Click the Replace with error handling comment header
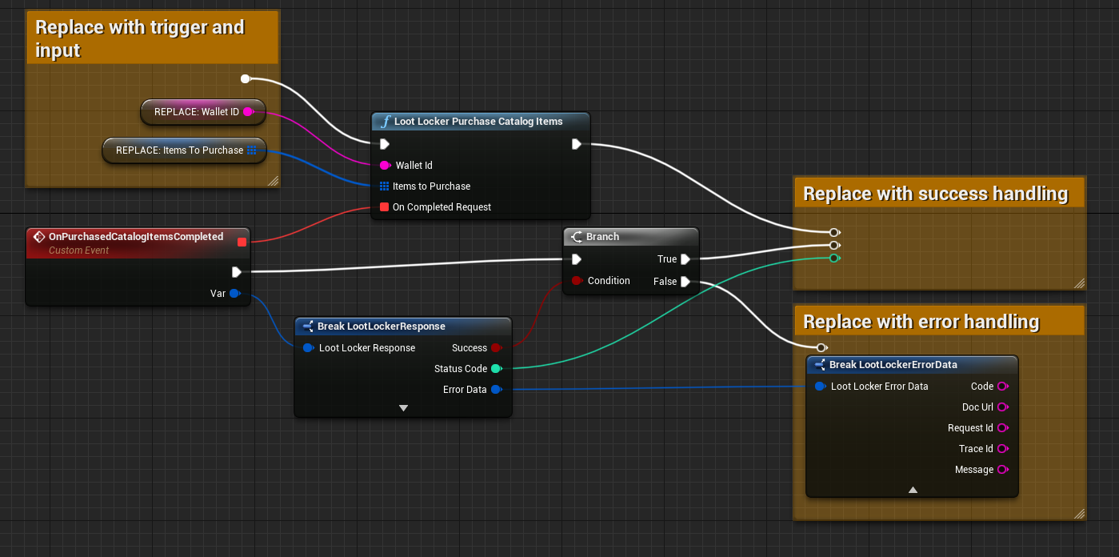The width and height of the screenshot is (1119, 557). pos(921,322)
